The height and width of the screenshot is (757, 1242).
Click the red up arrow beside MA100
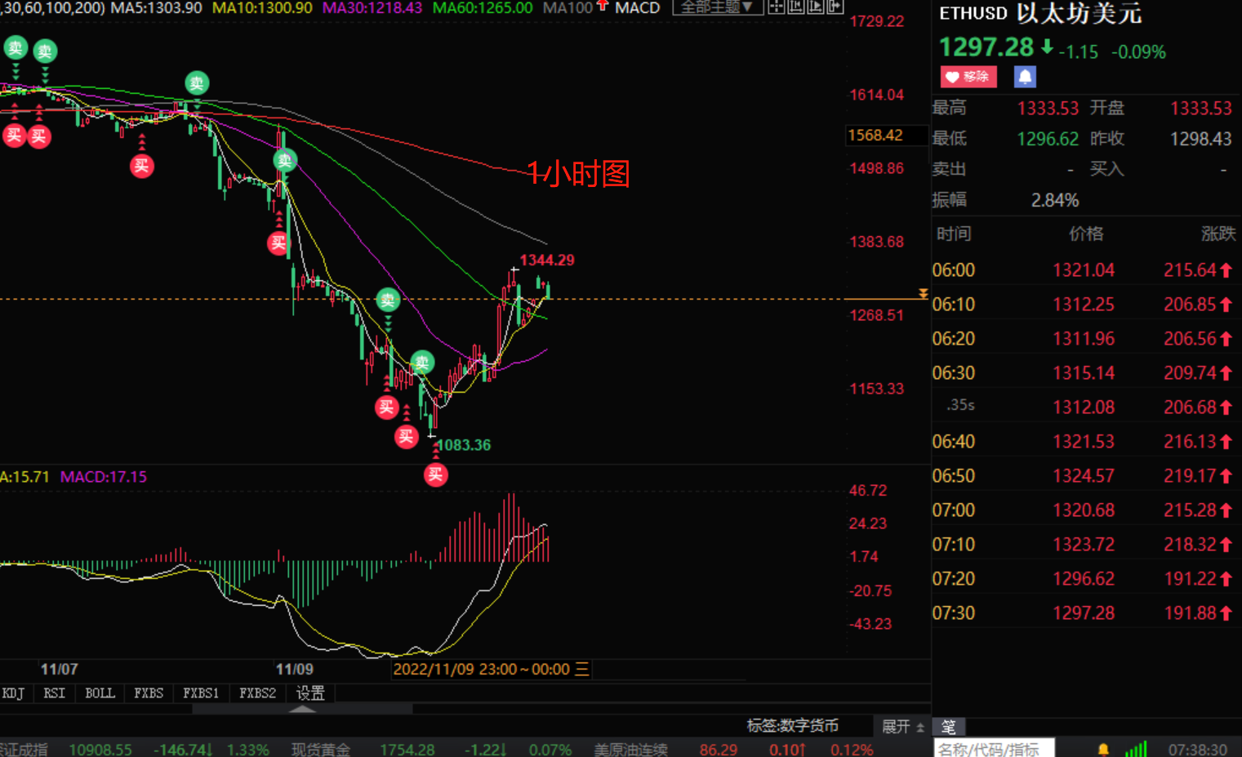[603, 5]
